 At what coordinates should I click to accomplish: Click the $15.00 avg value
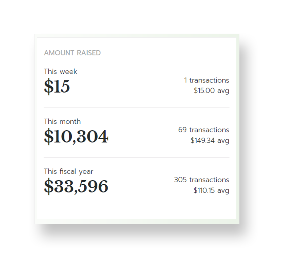pyautogui.click(x=211, y=91)
